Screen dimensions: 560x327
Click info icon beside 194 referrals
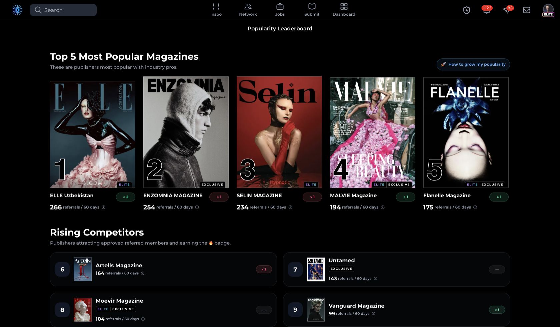pos(383,207)
